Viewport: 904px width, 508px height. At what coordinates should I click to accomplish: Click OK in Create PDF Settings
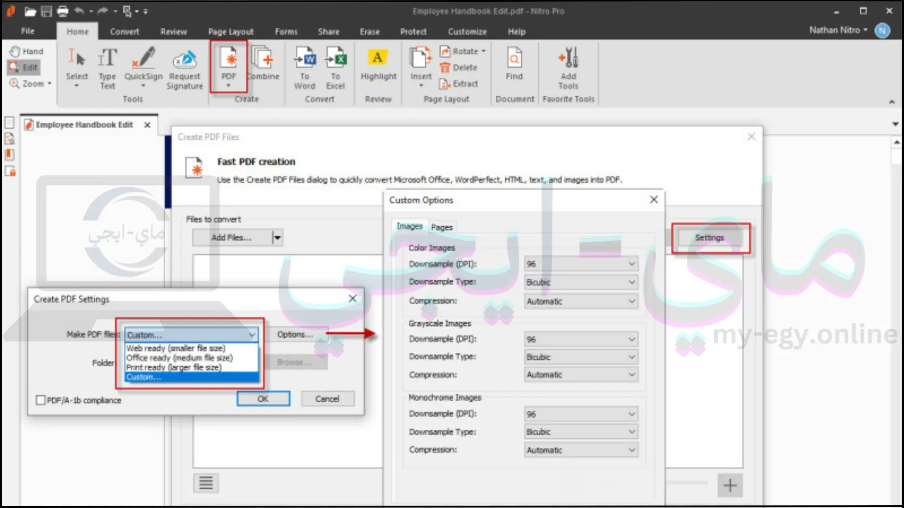[x=263, y=399]
